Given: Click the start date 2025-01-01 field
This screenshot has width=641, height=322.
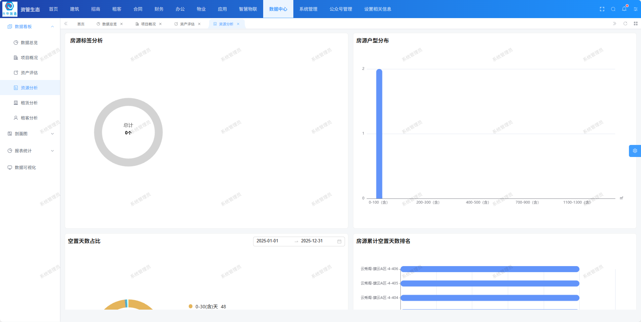Looking at the screenshot, I should click(268, 241).
